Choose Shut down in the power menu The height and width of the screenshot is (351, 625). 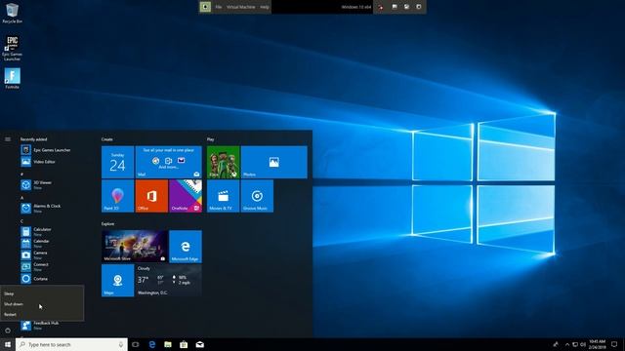tap(42, 304)
